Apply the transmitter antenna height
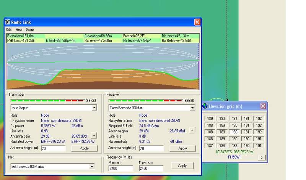This screenshot has width=306, height=180. 84,148
